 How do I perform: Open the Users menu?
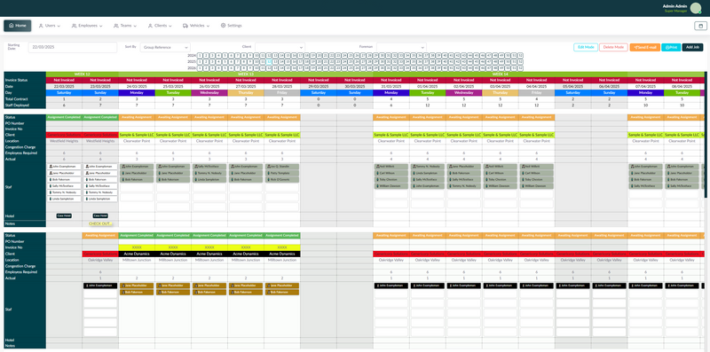[x=50, y=26]
